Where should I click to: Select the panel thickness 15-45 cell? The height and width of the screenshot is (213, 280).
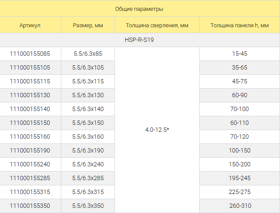(239, 54)
